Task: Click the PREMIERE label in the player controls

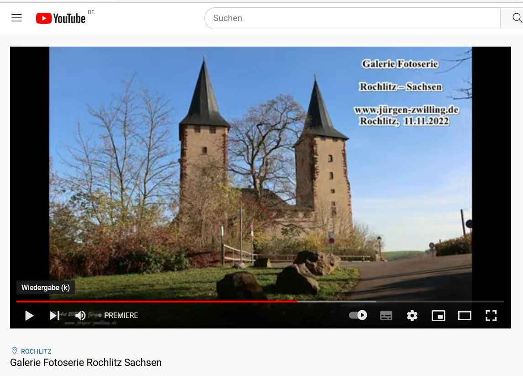Action: [121, 315]
